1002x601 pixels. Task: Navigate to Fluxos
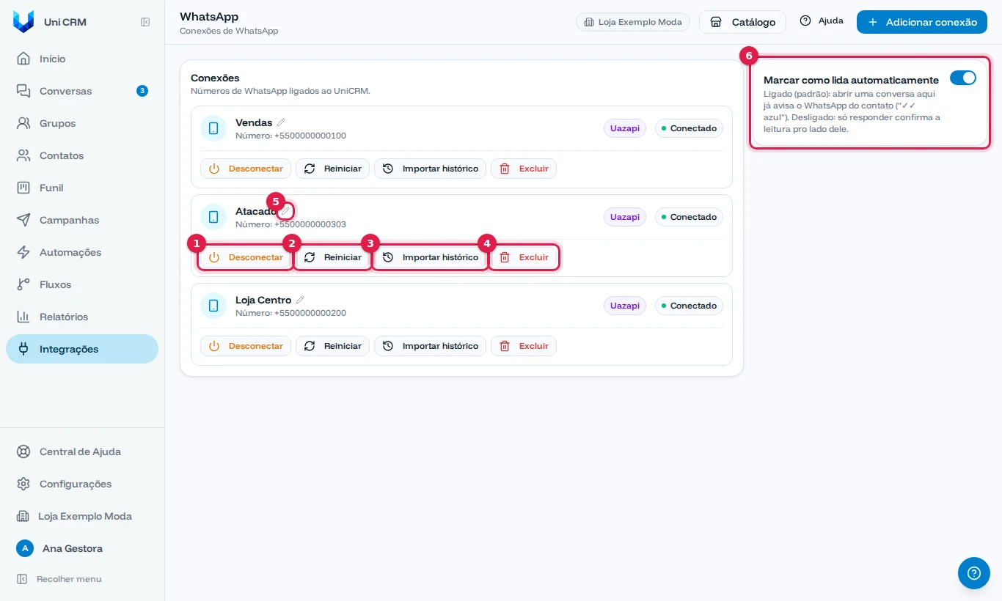[82, 284]
